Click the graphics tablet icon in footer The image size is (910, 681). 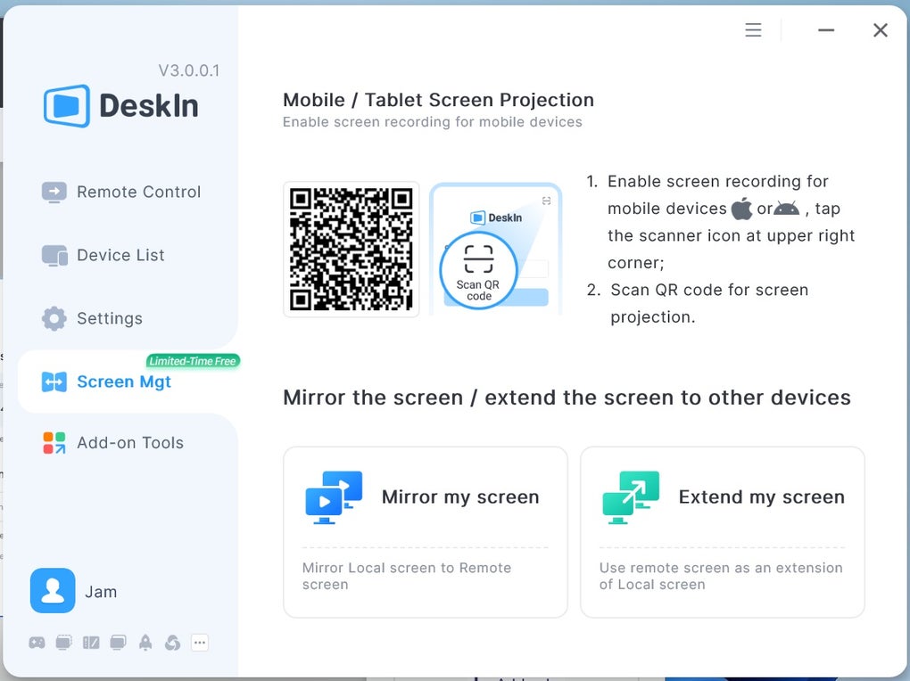[90, 643]
